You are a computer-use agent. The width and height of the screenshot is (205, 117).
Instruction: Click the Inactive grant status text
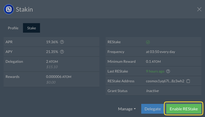(152, 91)
